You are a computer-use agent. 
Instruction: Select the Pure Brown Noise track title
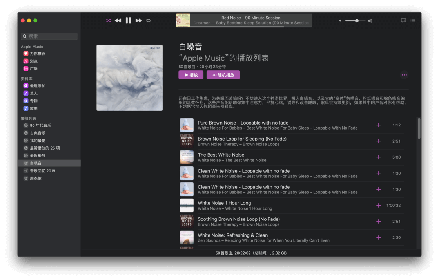[x=243, y=123]
